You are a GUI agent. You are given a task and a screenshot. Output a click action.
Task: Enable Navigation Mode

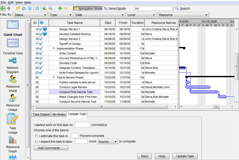[88, 9]
